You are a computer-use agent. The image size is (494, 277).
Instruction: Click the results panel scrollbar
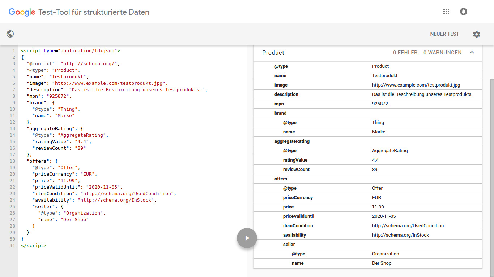[x=492, y=178]
